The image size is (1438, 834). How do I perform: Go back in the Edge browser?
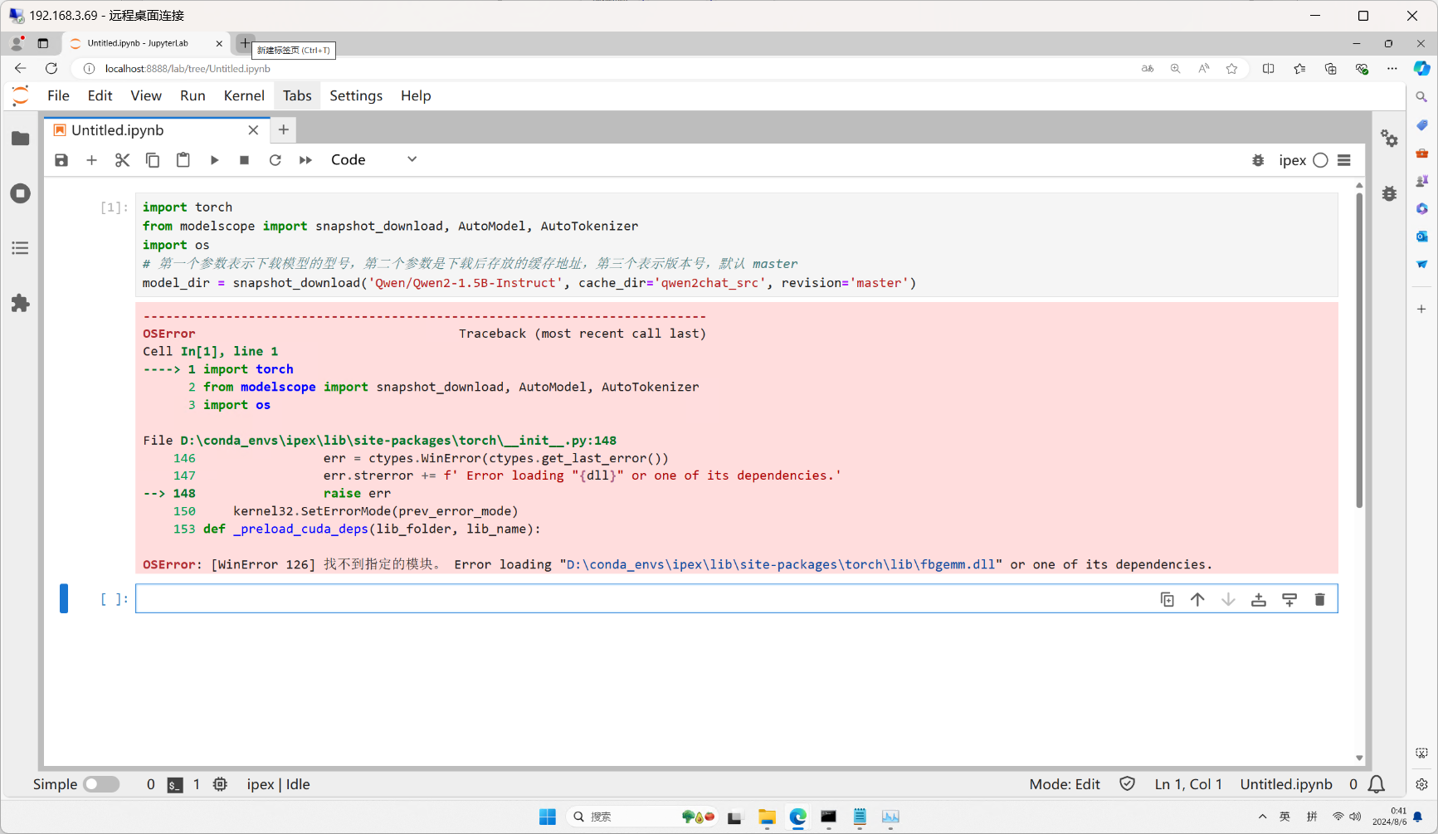coord(21,69)
